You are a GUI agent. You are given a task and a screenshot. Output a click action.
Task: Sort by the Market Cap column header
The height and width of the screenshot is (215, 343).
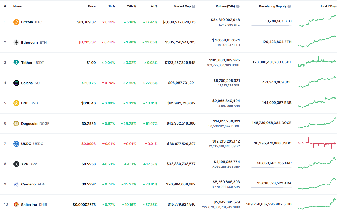click(x=182, y=6)
